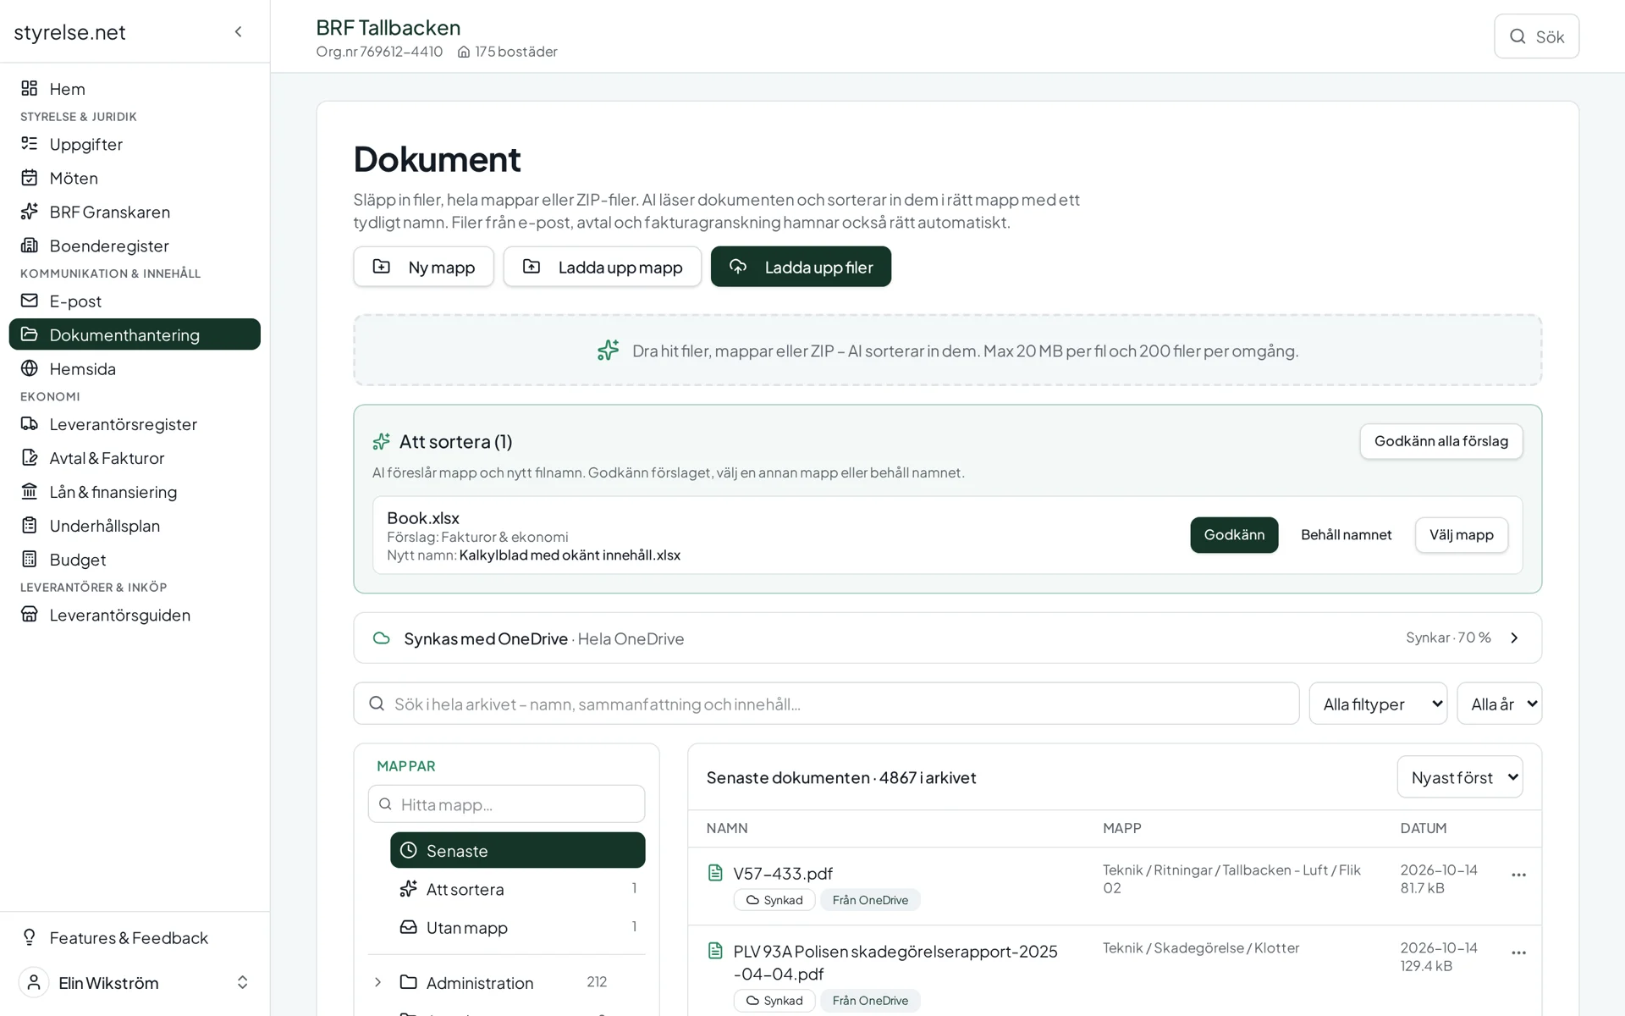The height and width of the screenshot is (1016, 1625).
Task: Open the V57-433.pdf document
Action: (x=783, y=873)
